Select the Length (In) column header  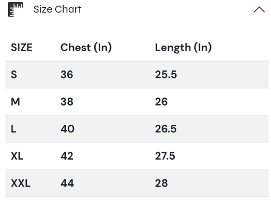183,48
